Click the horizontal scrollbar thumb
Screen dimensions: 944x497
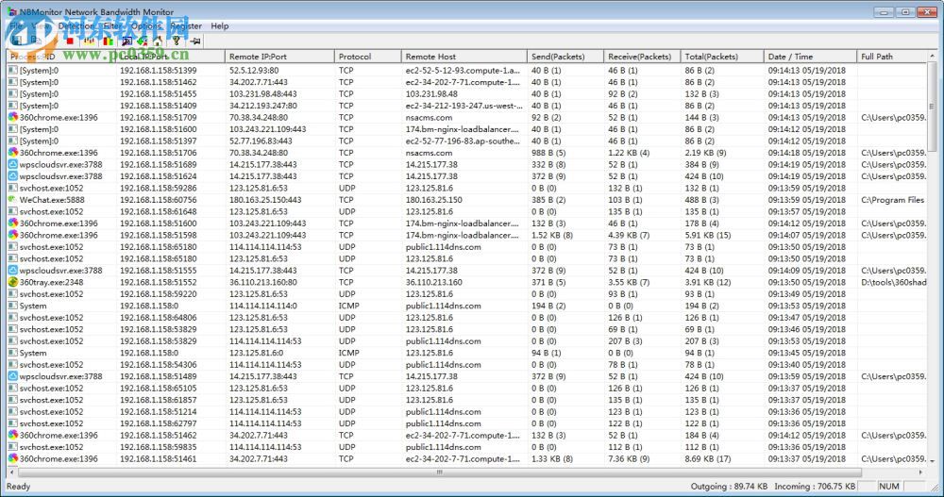[x=440, y=472]
